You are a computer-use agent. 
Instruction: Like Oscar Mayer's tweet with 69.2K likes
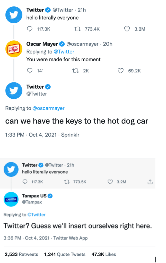pyautogui.click(x=120, y=71)
